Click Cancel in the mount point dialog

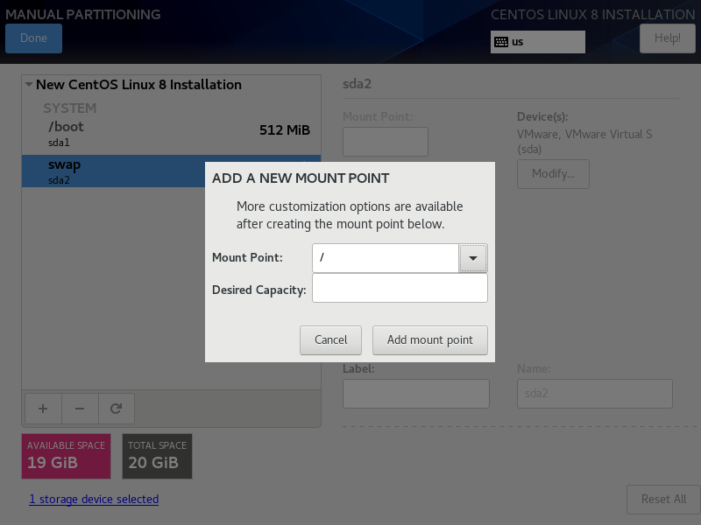(x=331, y=340)
